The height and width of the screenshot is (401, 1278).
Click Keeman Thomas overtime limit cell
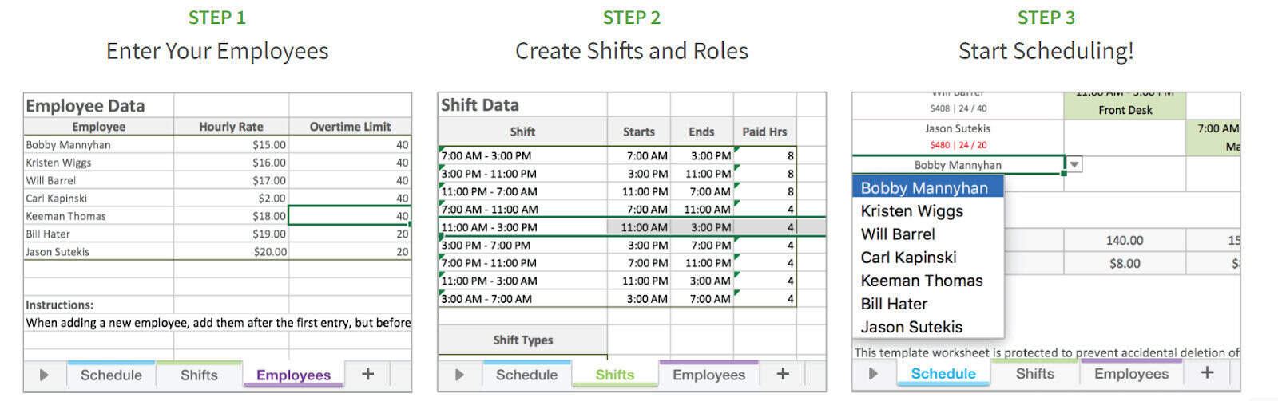349,216
